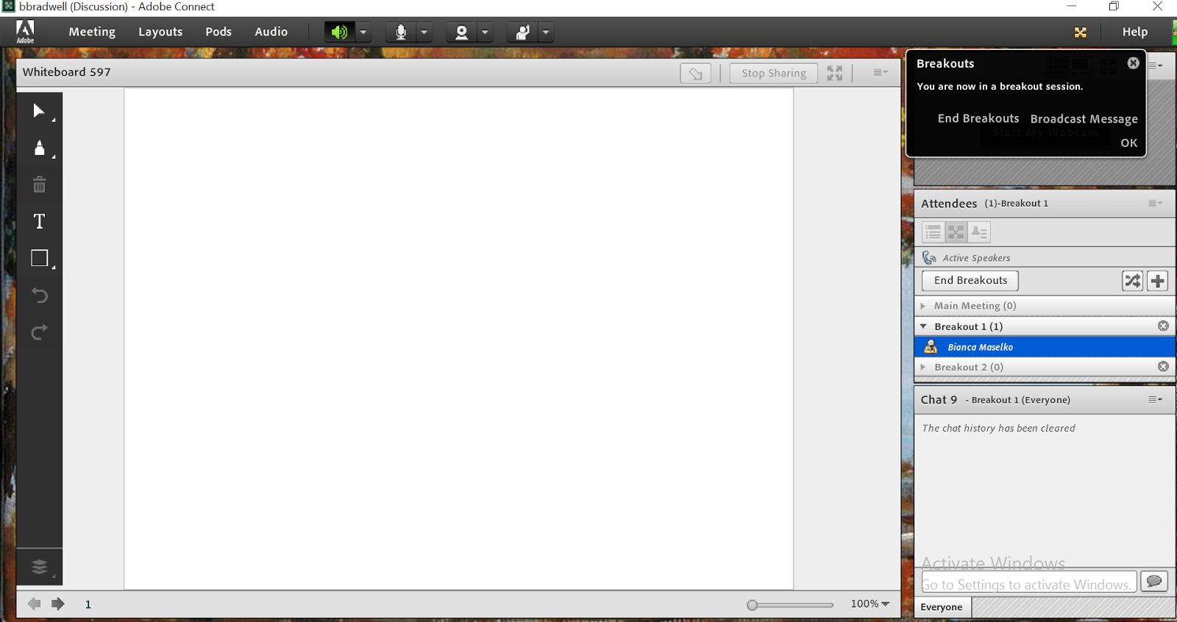This screenshot has width=1177, height=622.
Task: Click the Delete trash tool
Action: [x=39, y=185]
